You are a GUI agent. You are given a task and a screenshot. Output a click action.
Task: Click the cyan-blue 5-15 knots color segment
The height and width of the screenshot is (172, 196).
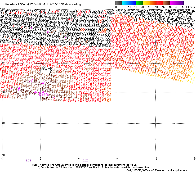(x=129, y=3)
